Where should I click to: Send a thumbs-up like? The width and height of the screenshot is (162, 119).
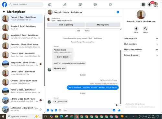coord(119,110)
